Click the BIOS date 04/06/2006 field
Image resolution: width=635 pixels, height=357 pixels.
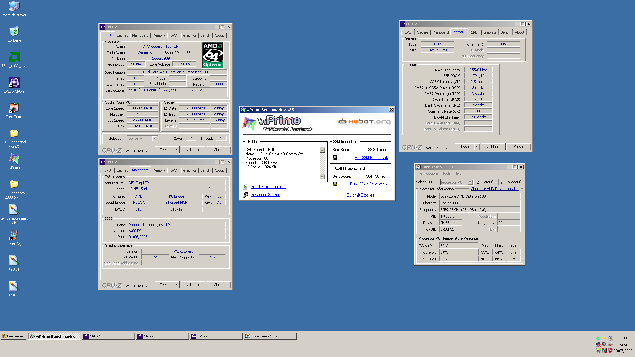[x=176, y=237]
